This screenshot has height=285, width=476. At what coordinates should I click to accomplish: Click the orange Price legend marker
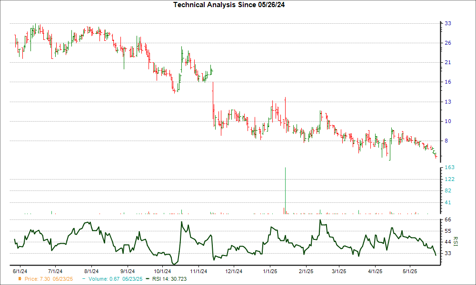(20, 279)
